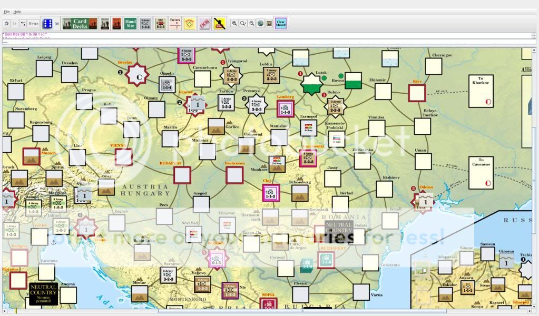Click the Vienna space
Image resolution: width=539 pixels, height=316 pixels.
(x=124, y=157)
